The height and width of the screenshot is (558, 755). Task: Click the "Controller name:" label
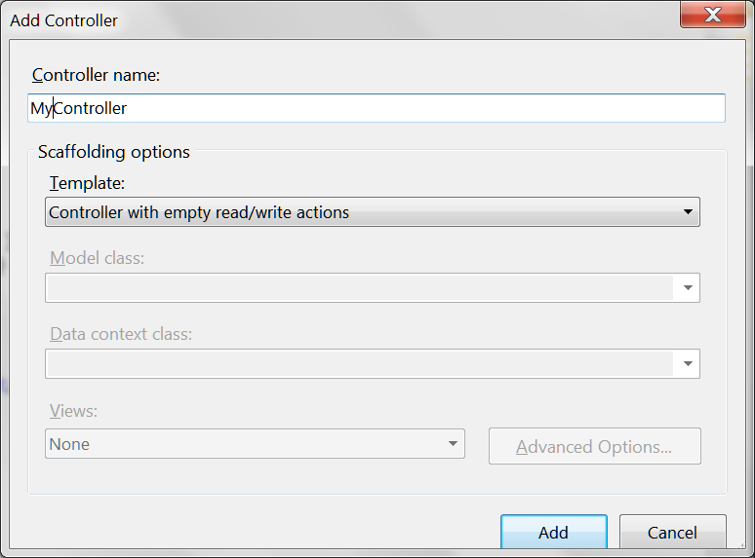[x=96, y=75]
